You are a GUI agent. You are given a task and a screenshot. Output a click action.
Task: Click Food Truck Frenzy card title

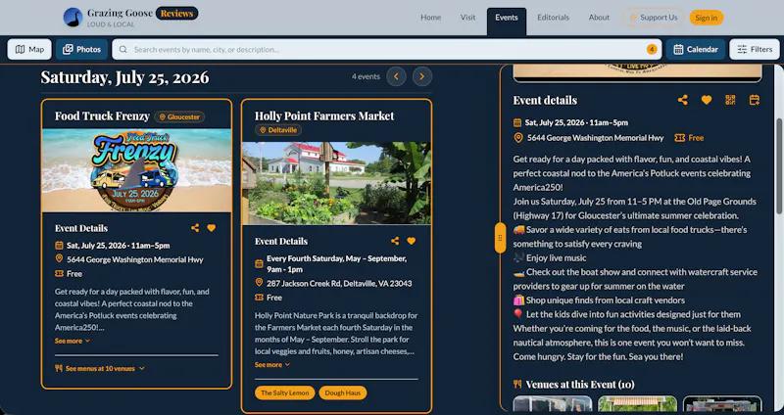pos(102,115)
